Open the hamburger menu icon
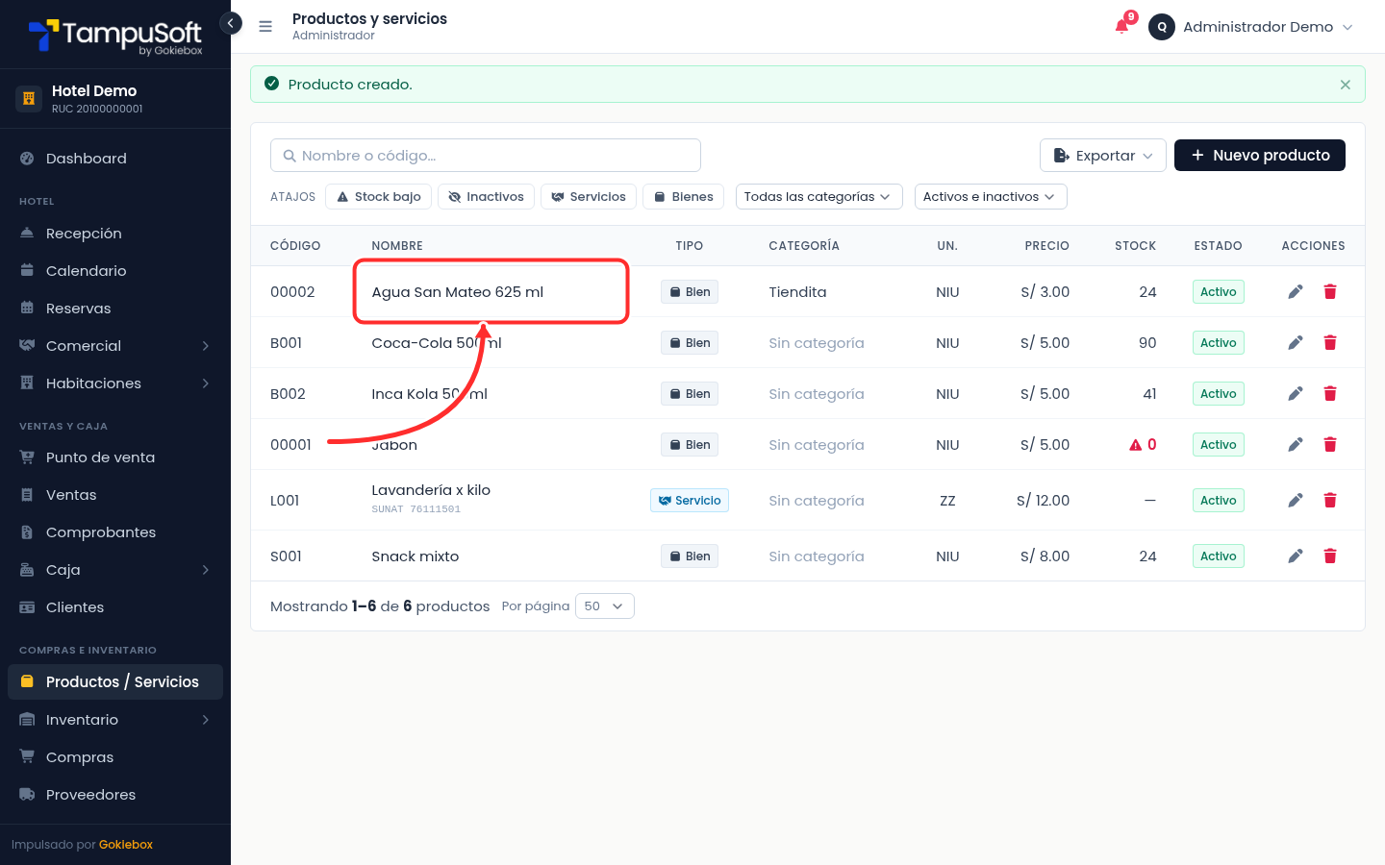 point(265,27)
